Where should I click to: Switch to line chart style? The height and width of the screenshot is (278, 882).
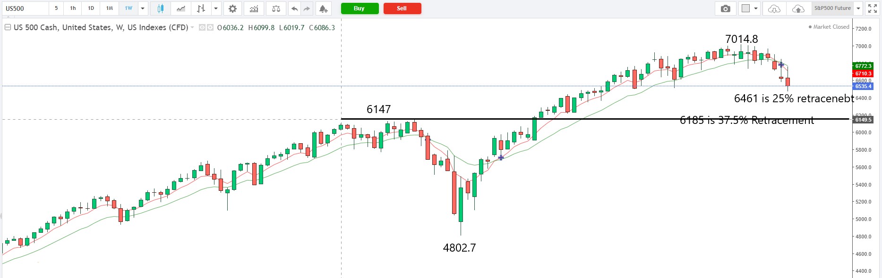click(181, 8)
